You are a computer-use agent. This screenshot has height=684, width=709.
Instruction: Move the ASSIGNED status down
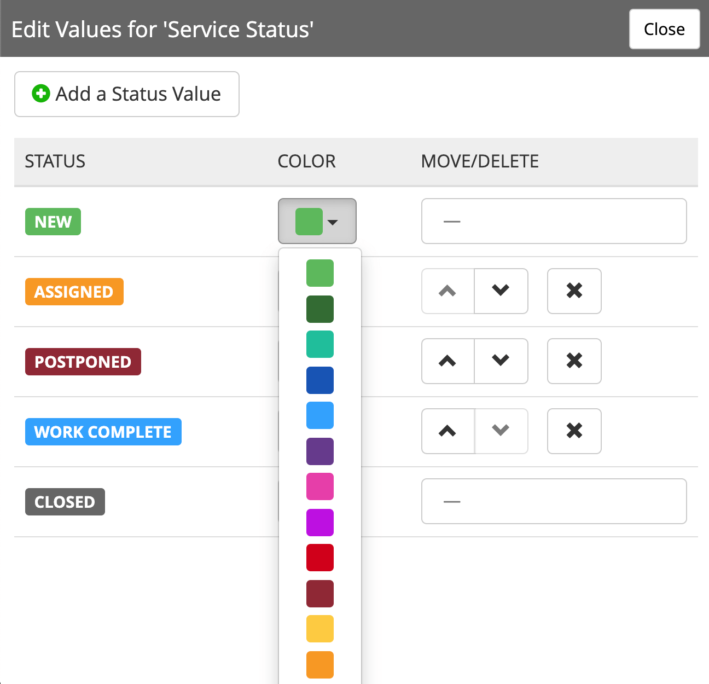click(501, 291)
